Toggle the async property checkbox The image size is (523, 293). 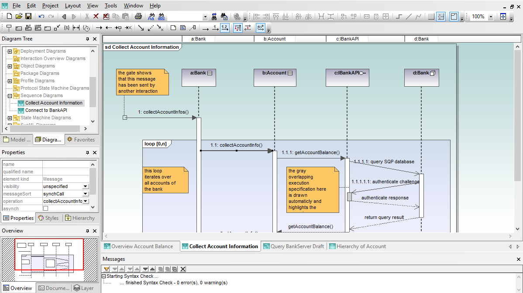pos(46,209)
